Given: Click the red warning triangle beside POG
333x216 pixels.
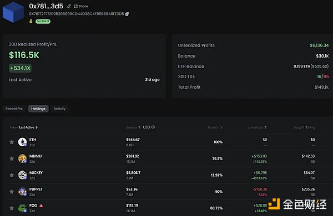Looking at the screenshot, I should coord(41,205).
